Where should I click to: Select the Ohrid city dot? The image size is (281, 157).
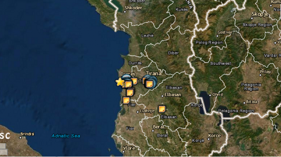[x=210, y=95]
